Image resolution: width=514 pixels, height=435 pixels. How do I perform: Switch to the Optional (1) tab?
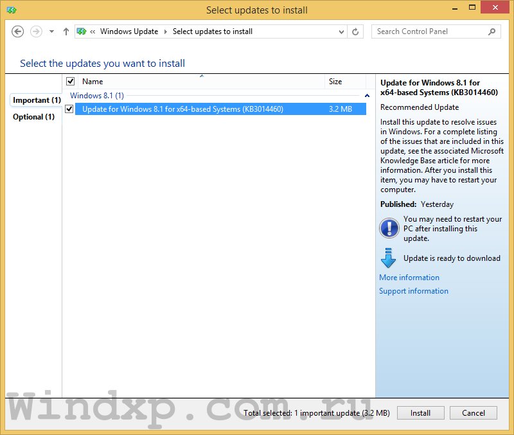(33, 117)
